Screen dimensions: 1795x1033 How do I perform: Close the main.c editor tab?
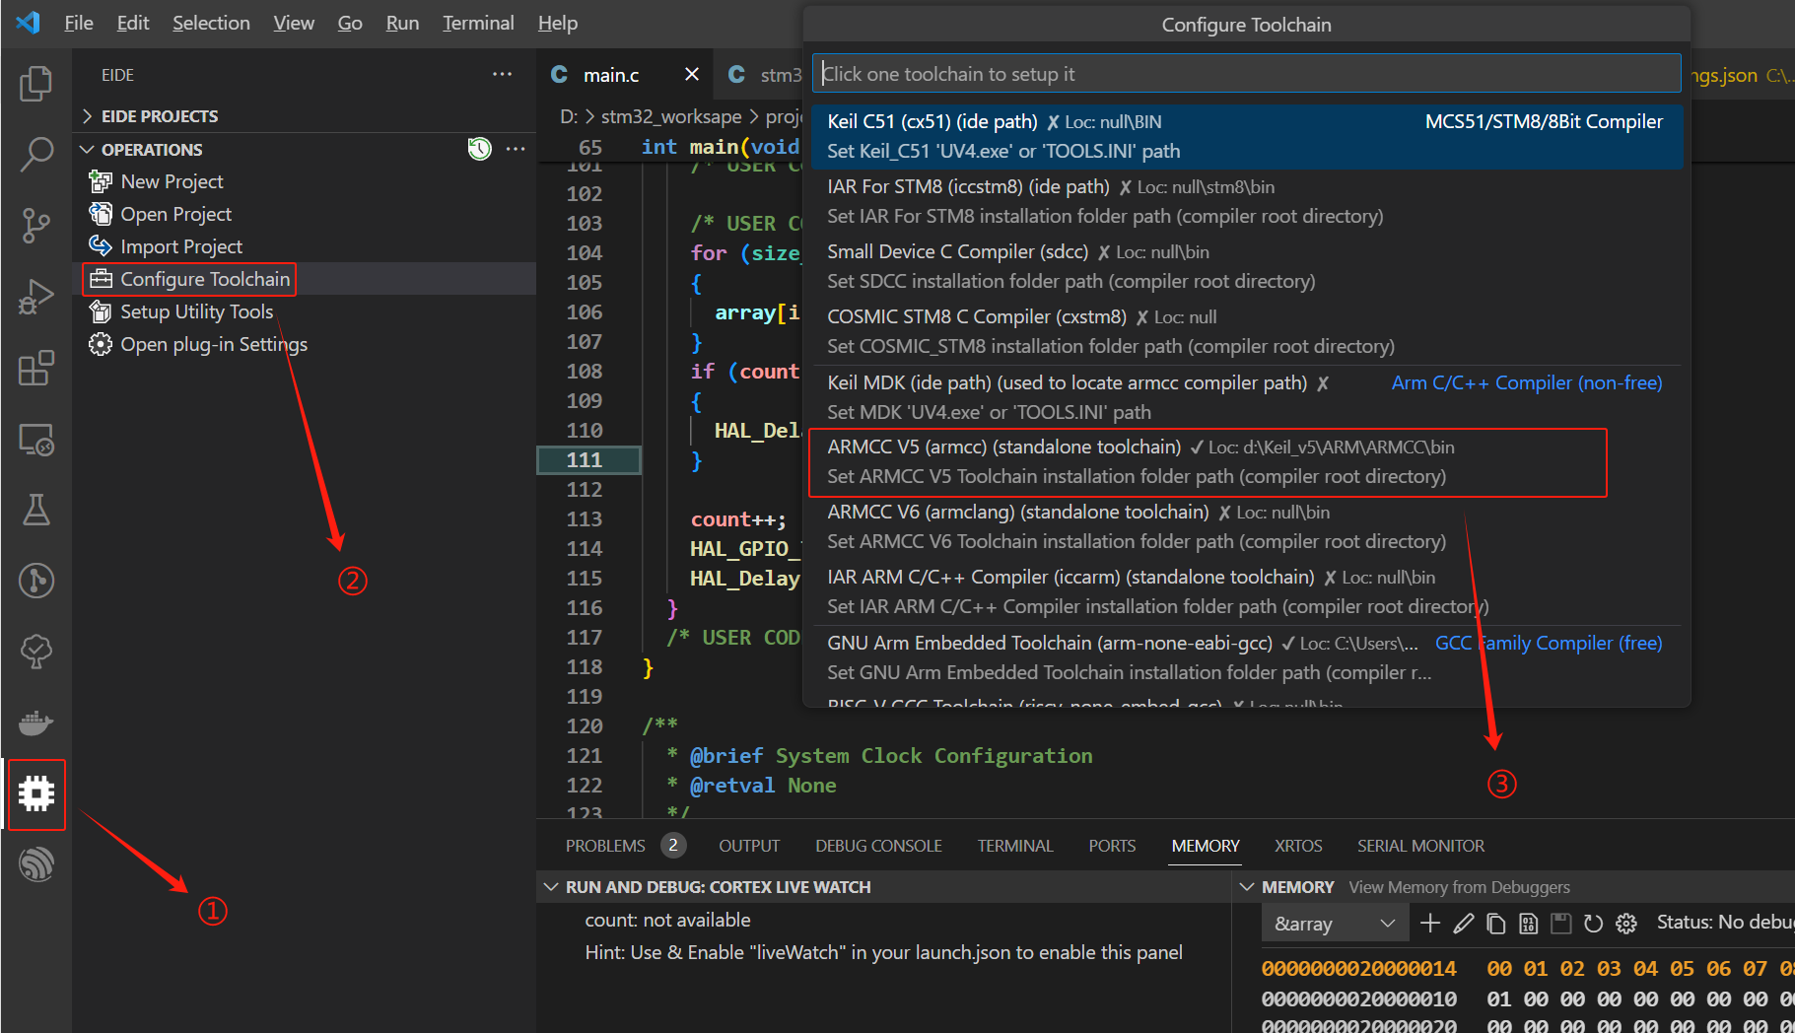click(x=692, y=74)
